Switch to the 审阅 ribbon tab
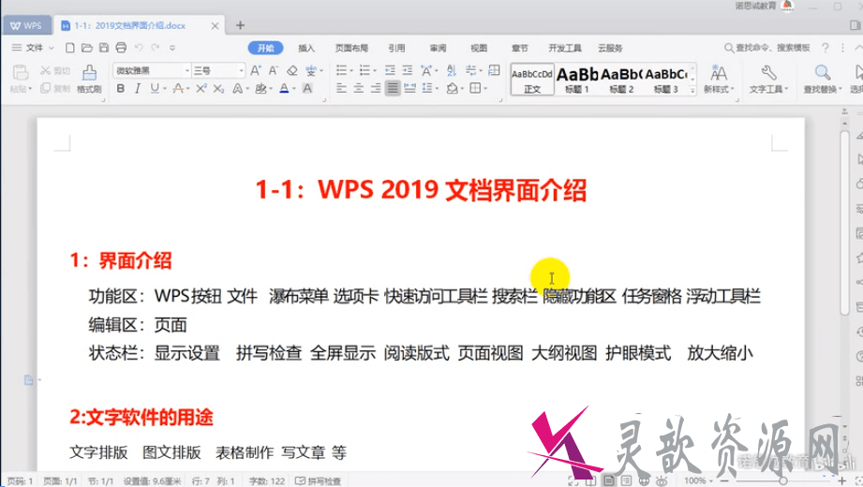This screenshot has width=863, height=487. pyautogui.click(x=439, y=48)
